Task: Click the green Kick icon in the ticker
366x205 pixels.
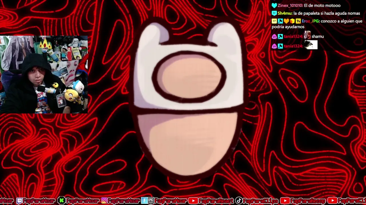Action: [61, 201]
